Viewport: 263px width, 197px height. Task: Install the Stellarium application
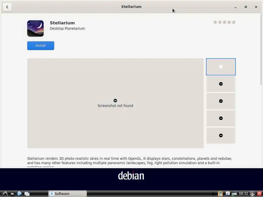41,46
